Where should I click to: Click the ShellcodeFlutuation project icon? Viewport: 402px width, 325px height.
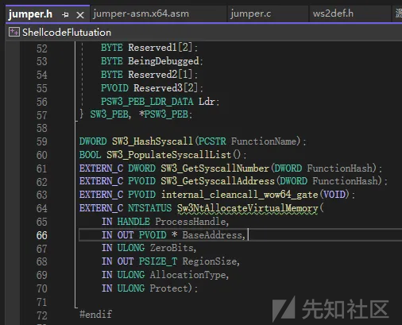coord(14,32)
